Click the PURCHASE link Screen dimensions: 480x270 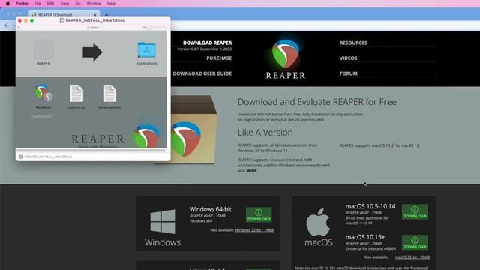[219, 58]
